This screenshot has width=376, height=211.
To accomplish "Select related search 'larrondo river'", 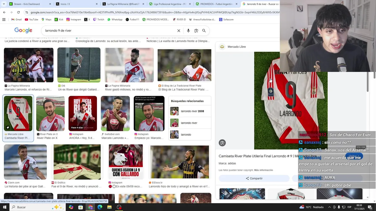I will pyautogui.click(x=190, y=123).
